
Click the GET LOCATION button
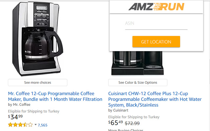coord(156,42)
